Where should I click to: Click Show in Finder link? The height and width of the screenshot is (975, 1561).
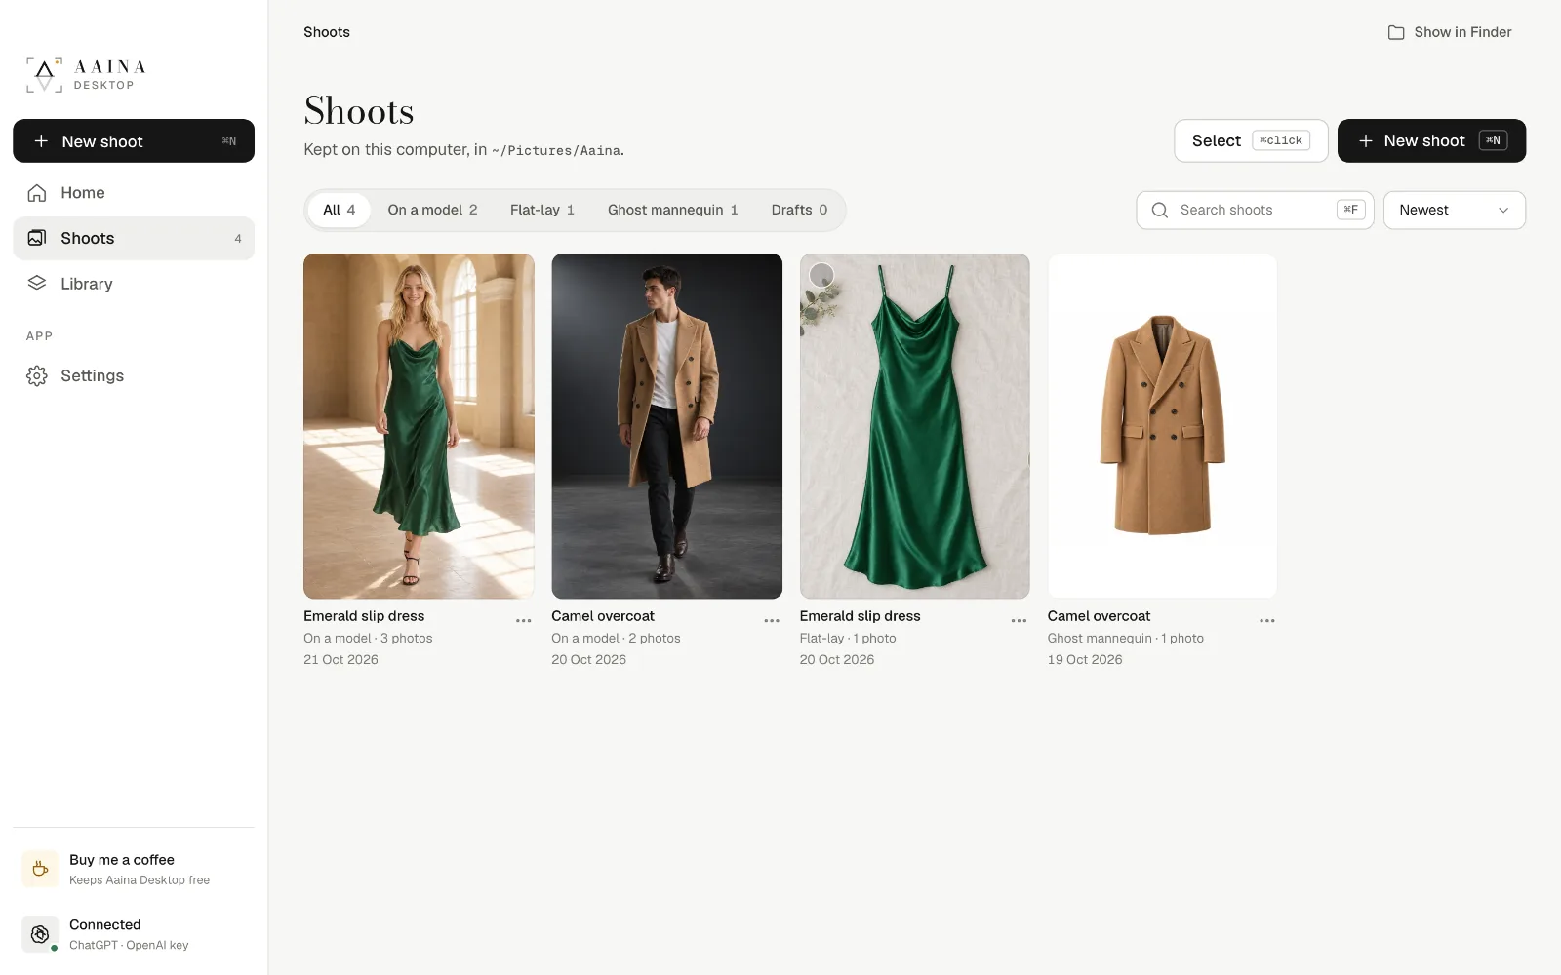tap(1450, 32)
